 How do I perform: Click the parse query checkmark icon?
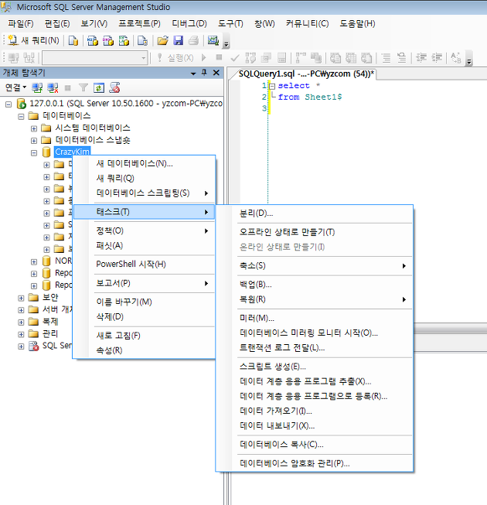(x=235, y=58)
